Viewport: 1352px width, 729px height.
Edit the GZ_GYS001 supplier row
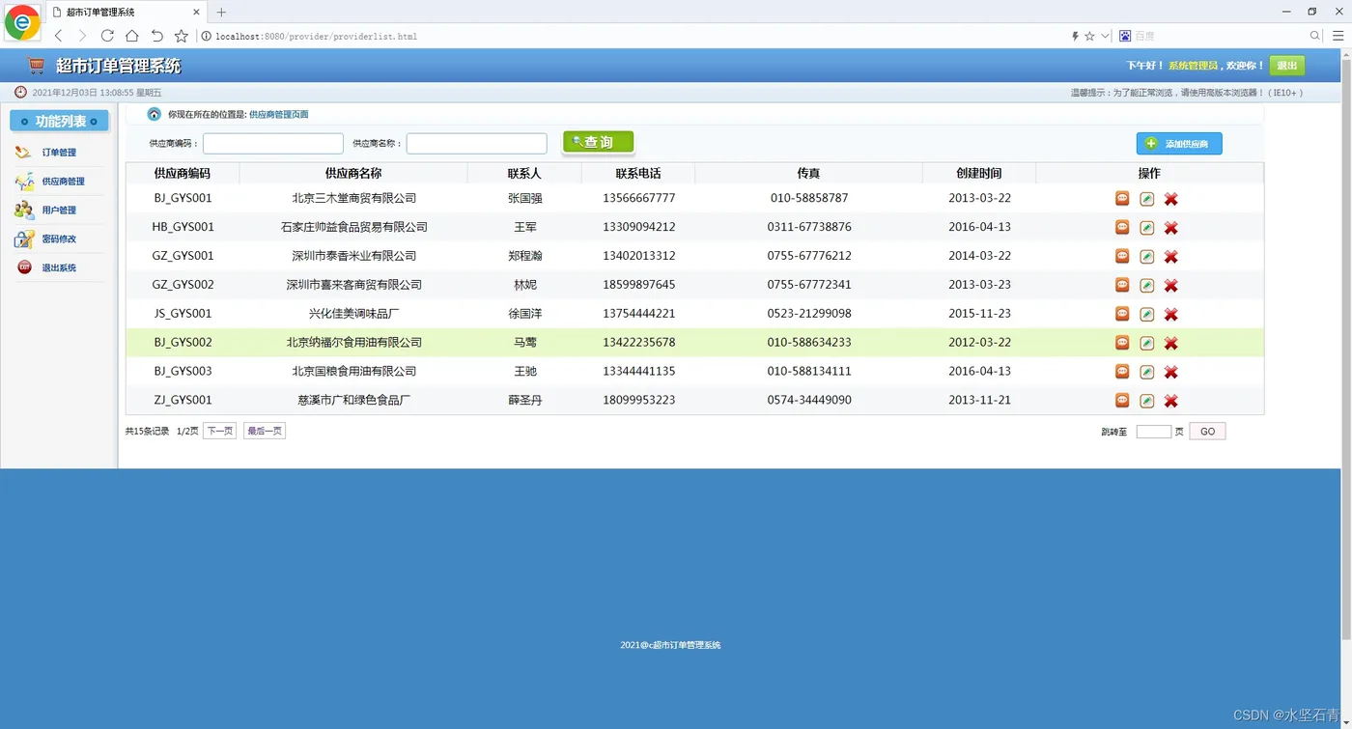click(x=1146, y=257)
